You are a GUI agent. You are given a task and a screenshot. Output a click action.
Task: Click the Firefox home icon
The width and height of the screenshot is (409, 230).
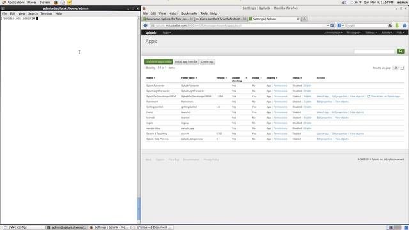tap(405, 26)
